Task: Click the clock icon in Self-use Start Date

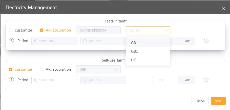Action: 36,80
